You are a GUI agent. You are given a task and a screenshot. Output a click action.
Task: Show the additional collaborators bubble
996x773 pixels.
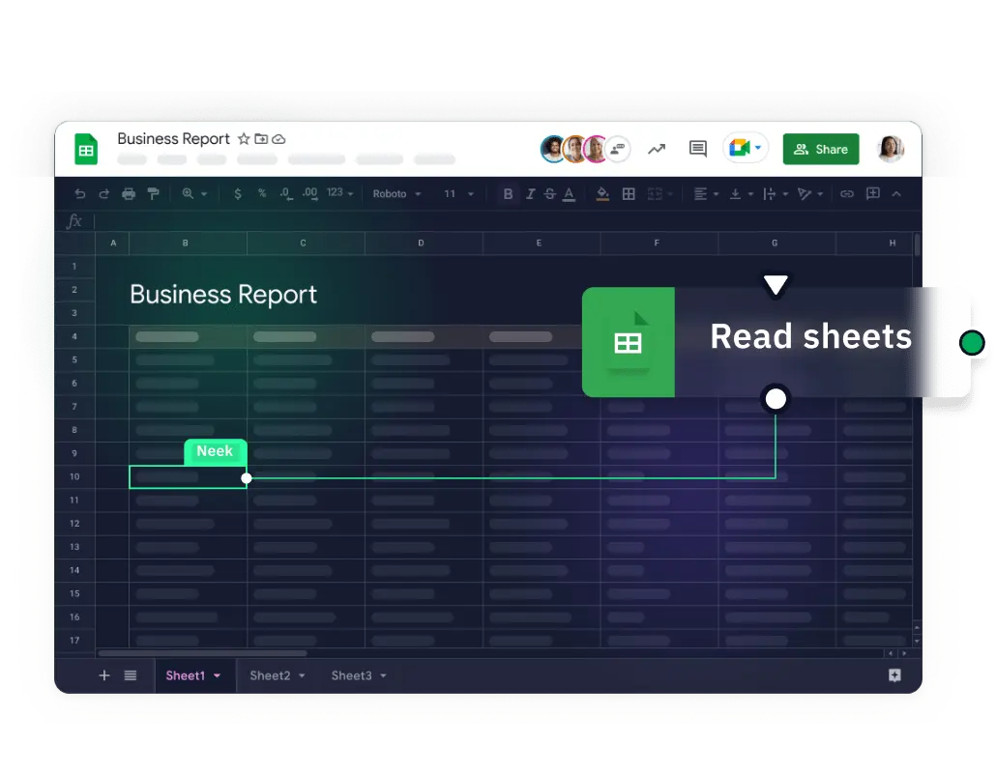[x=617, y=149]
